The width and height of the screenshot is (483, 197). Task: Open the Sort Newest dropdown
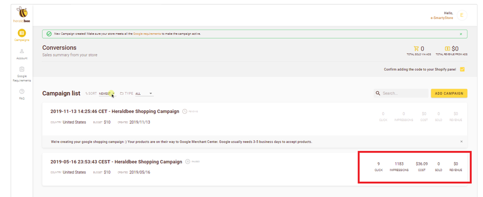click(107, 94)
